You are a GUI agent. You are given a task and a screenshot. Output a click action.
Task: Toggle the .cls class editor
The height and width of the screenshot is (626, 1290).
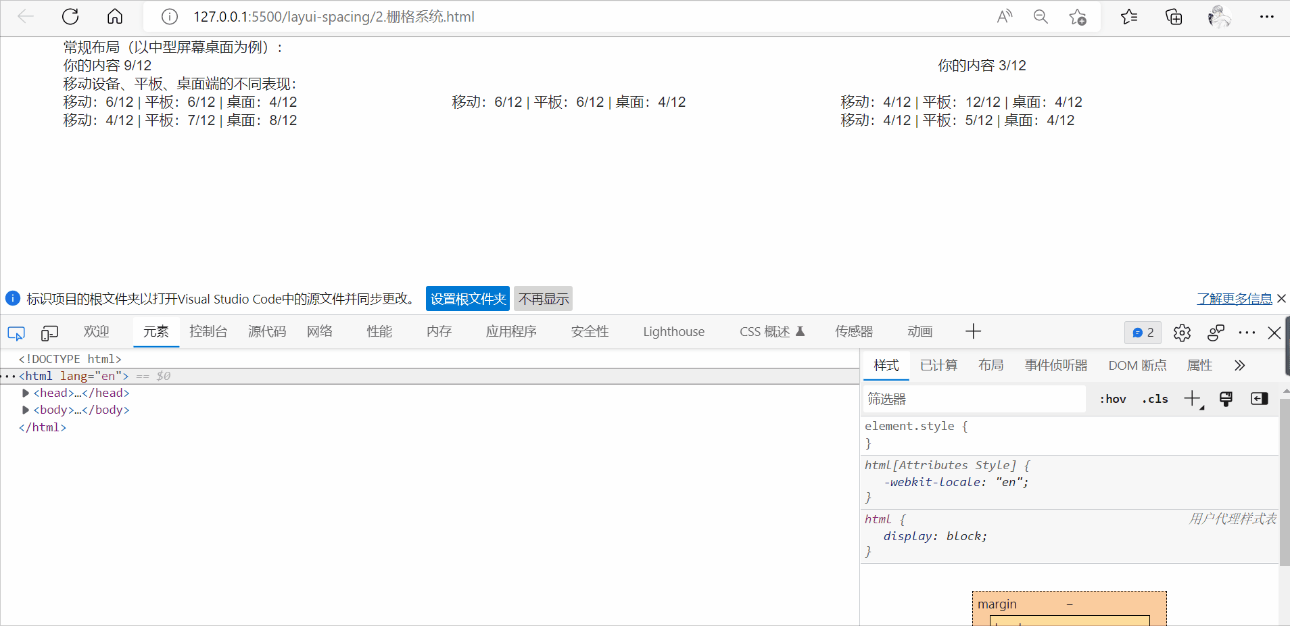click(x=1154, y=399)
